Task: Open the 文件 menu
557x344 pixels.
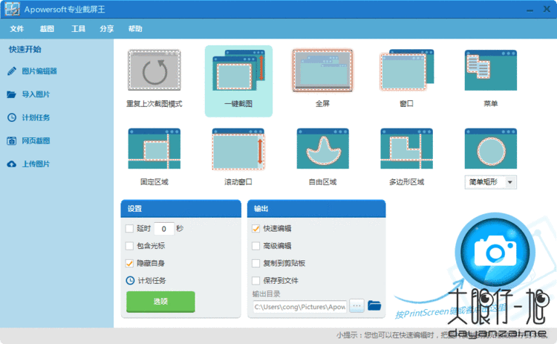Action: tap(16, 29)
